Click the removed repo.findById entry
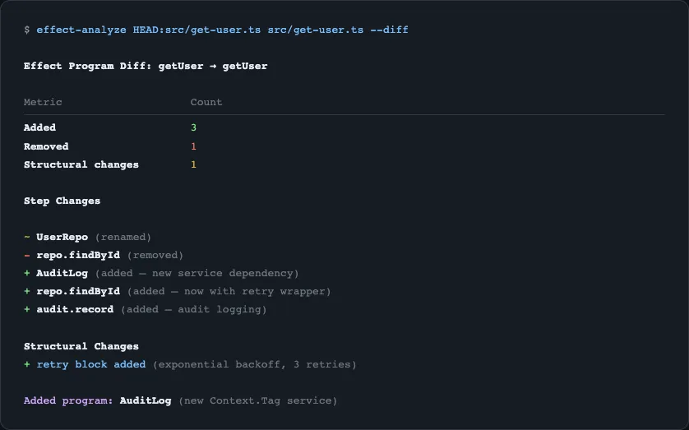 (x=78, y=255)
